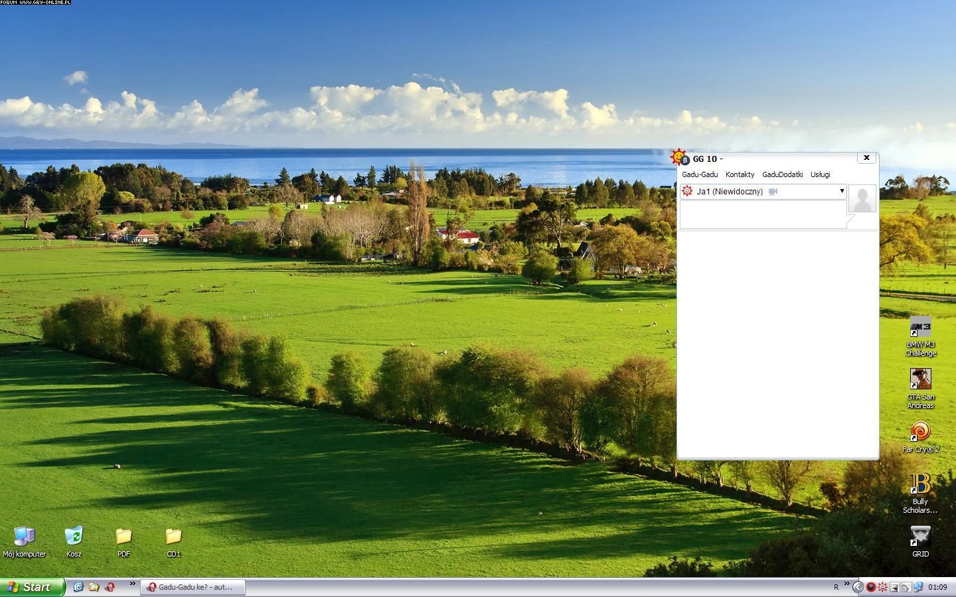Select the Bully Scholarship desktop shortcut
Image resolution: width=956 pixels, height=597 pixels.
[x=920, y=484]
